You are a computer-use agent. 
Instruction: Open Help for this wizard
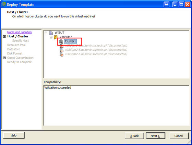[14, 135]
